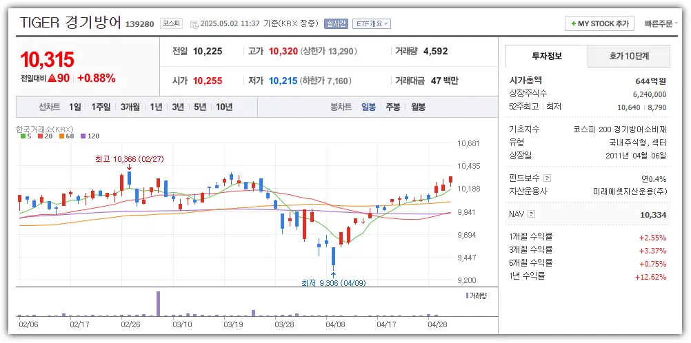Screen dimensions: 691x343
Task: Click the 최고 10,366 high marker on chart
Action: 128,159
